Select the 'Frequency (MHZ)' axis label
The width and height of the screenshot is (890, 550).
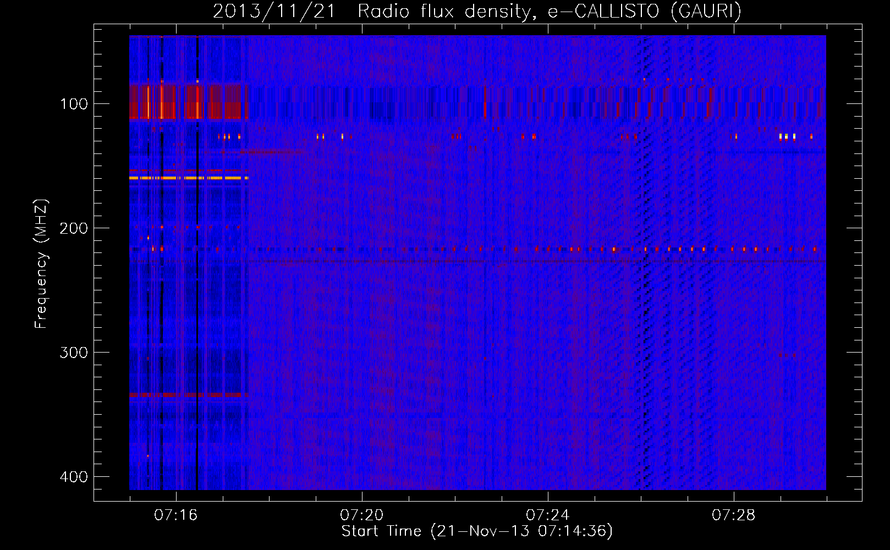pyautogui.click(x=41, y=264)
